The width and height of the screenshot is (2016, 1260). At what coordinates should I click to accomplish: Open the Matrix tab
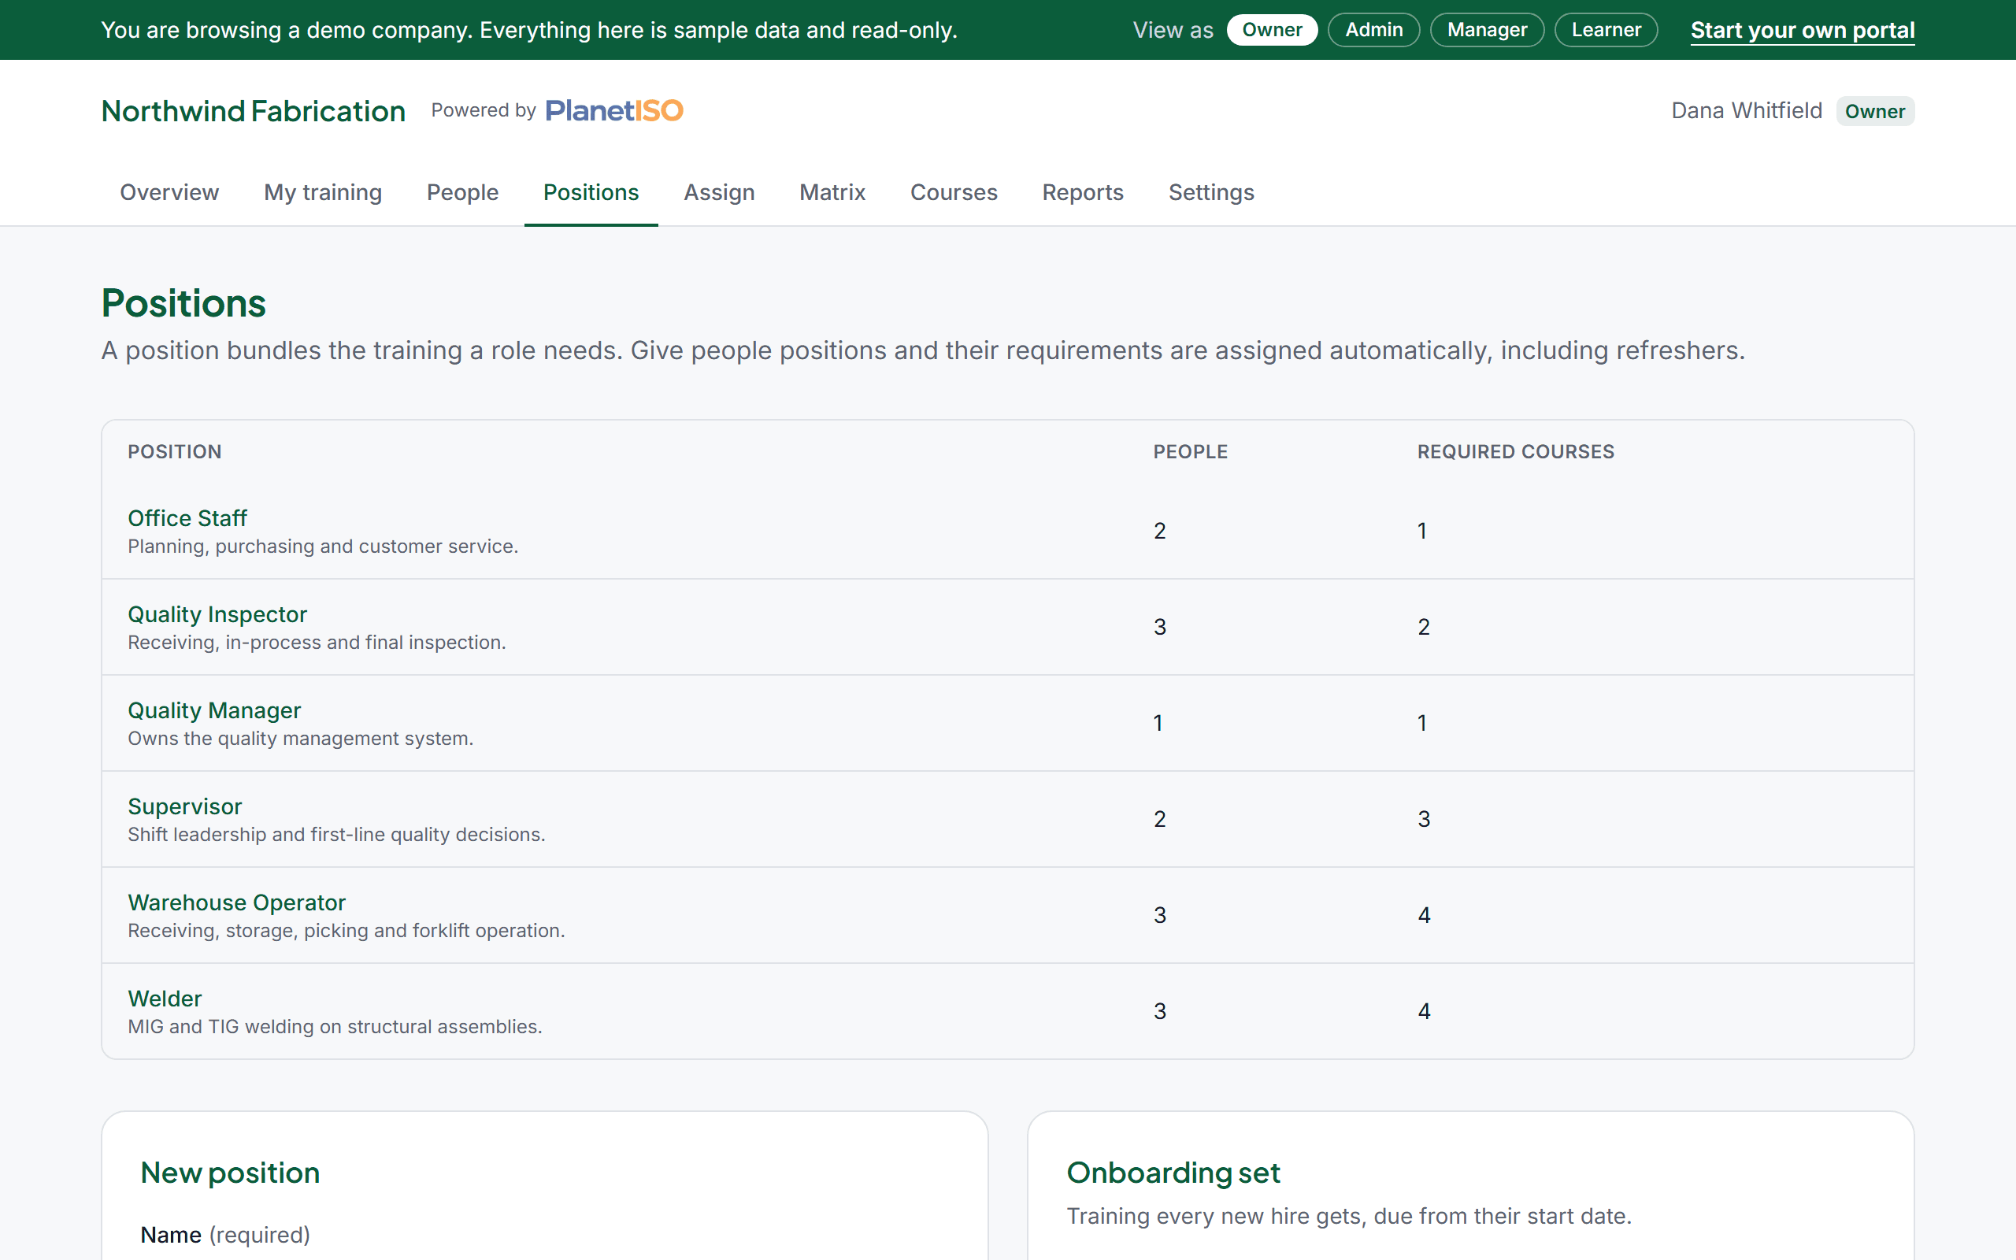point(832,192)
